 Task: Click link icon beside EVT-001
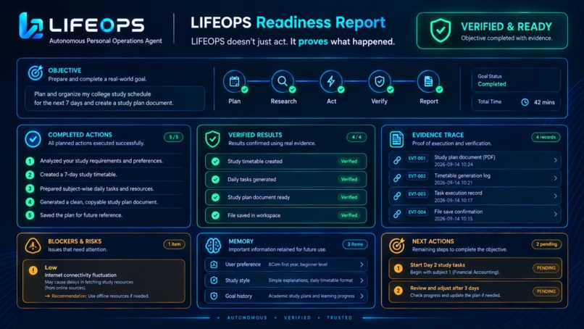coord(397,160)
